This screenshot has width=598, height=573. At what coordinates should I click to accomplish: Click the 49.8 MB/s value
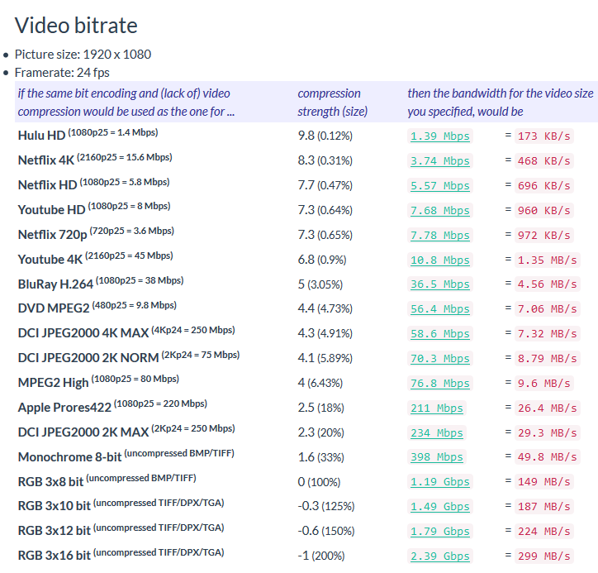(x=548, y=457)
